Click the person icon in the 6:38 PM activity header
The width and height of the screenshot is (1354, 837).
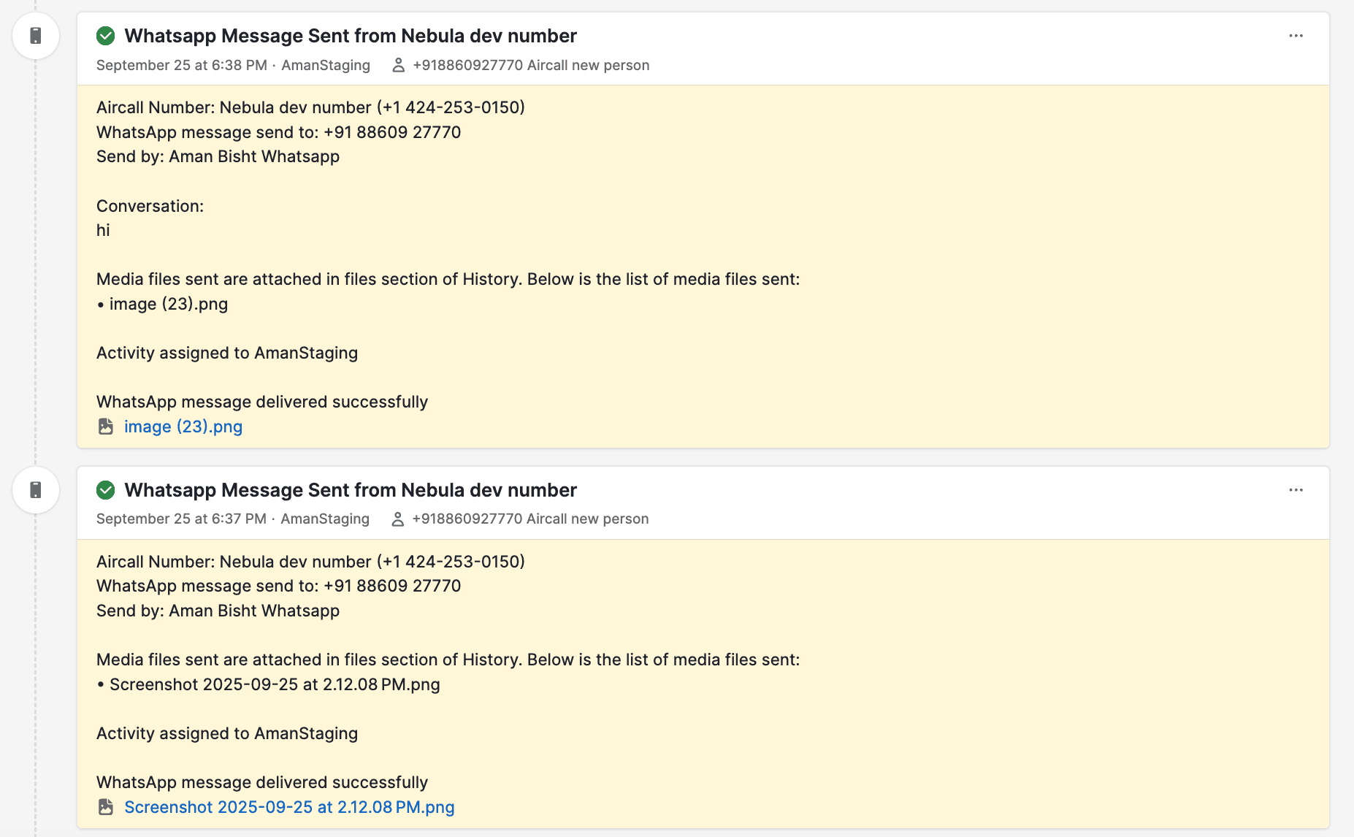[398, 65]
